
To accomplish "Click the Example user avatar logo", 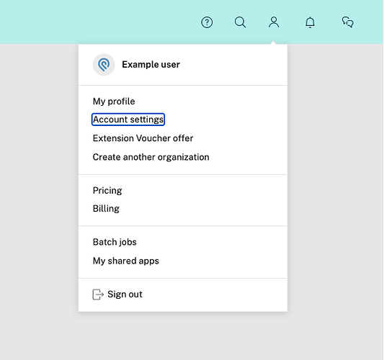I will coord(104,65).
